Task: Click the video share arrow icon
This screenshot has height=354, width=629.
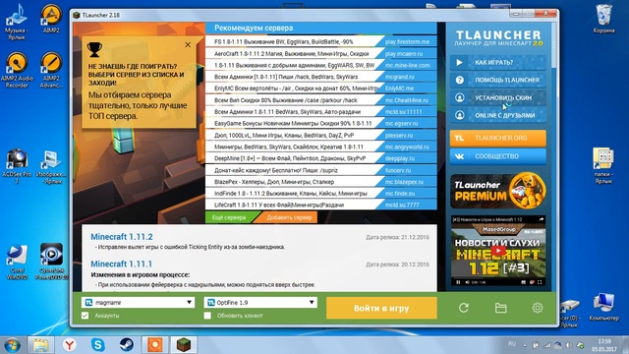Action: [541, 219]
